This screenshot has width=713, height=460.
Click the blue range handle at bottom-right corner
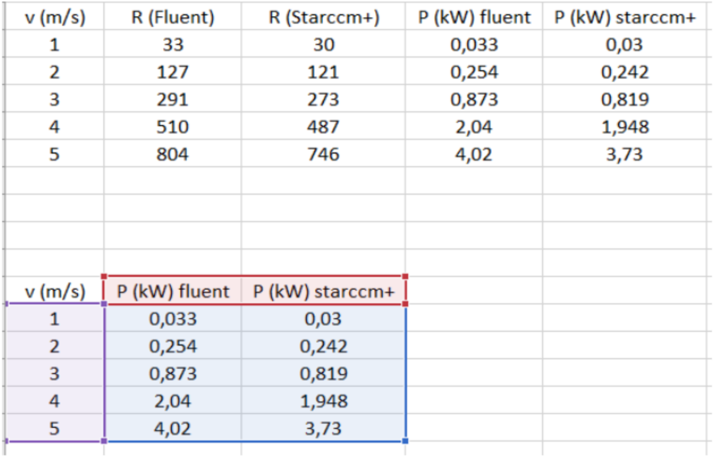[x=405, y=441]
